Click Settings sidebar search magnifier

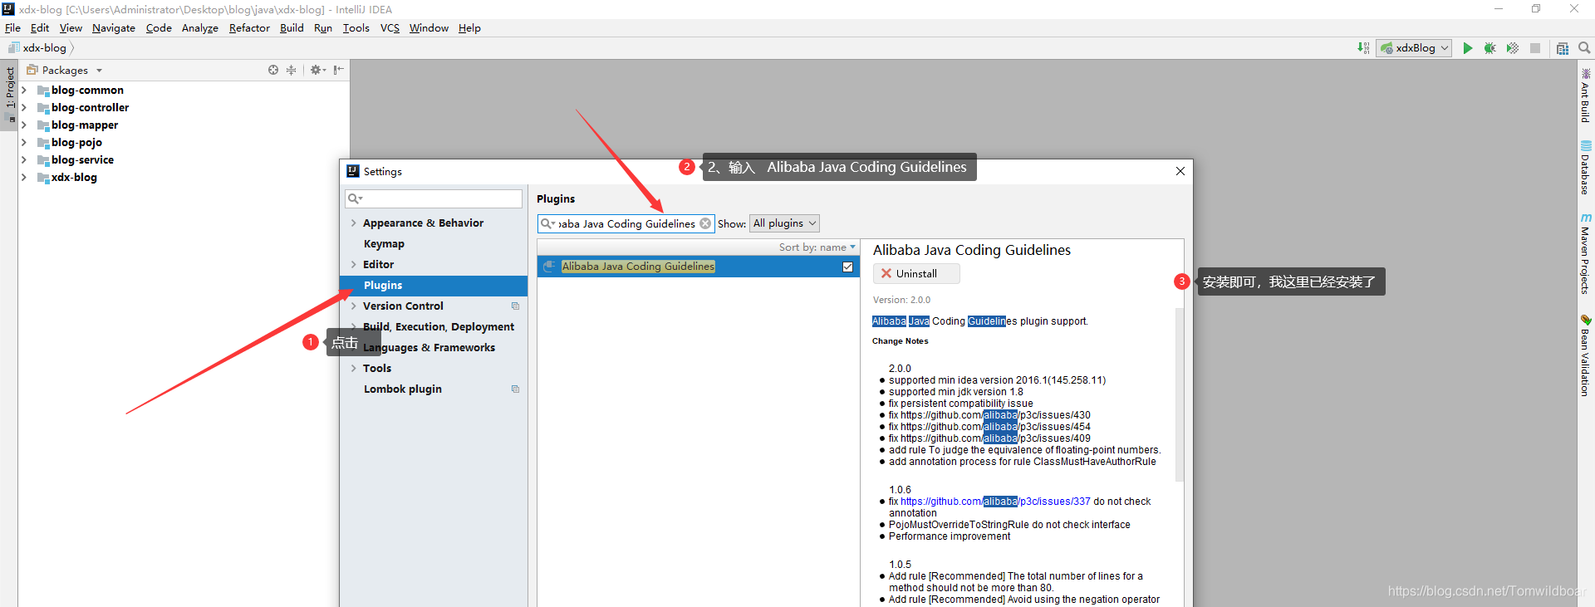point(355,198)
